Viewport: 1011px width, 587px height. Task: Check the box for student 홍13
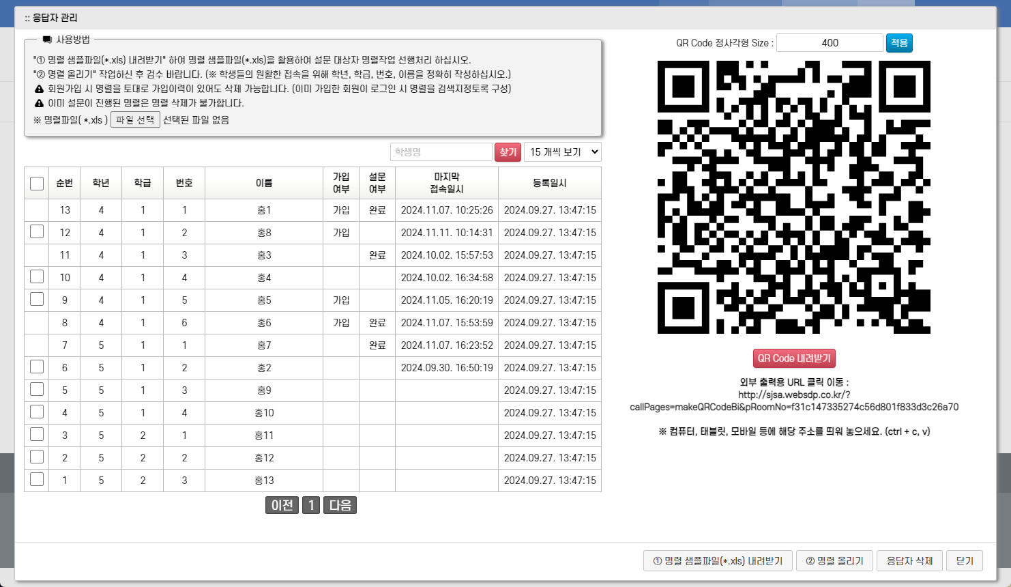point(37,479)
